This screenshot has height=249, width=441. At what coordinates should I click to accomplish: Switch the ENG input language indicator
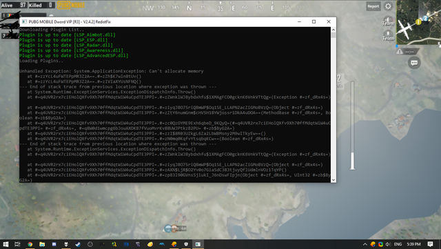click(x=398, y=244)
